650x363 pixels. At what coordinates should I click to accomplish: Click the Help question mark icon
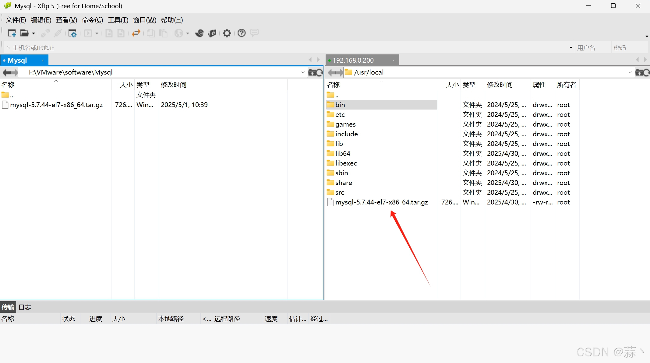pyautogui.click(x=242, y=33)
